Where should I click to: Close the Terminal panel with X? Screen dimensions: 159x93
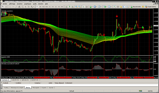coord(2,83)
